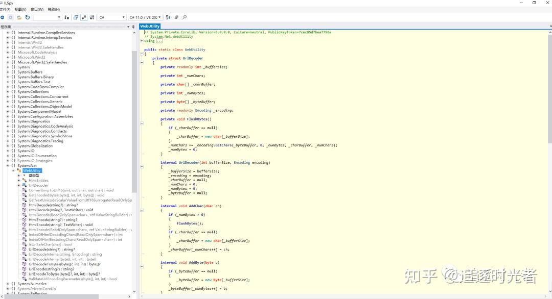The image size is (552, 299).
Task: Click WebUtility class name in declaration
Action: click(x=195, y=49)
